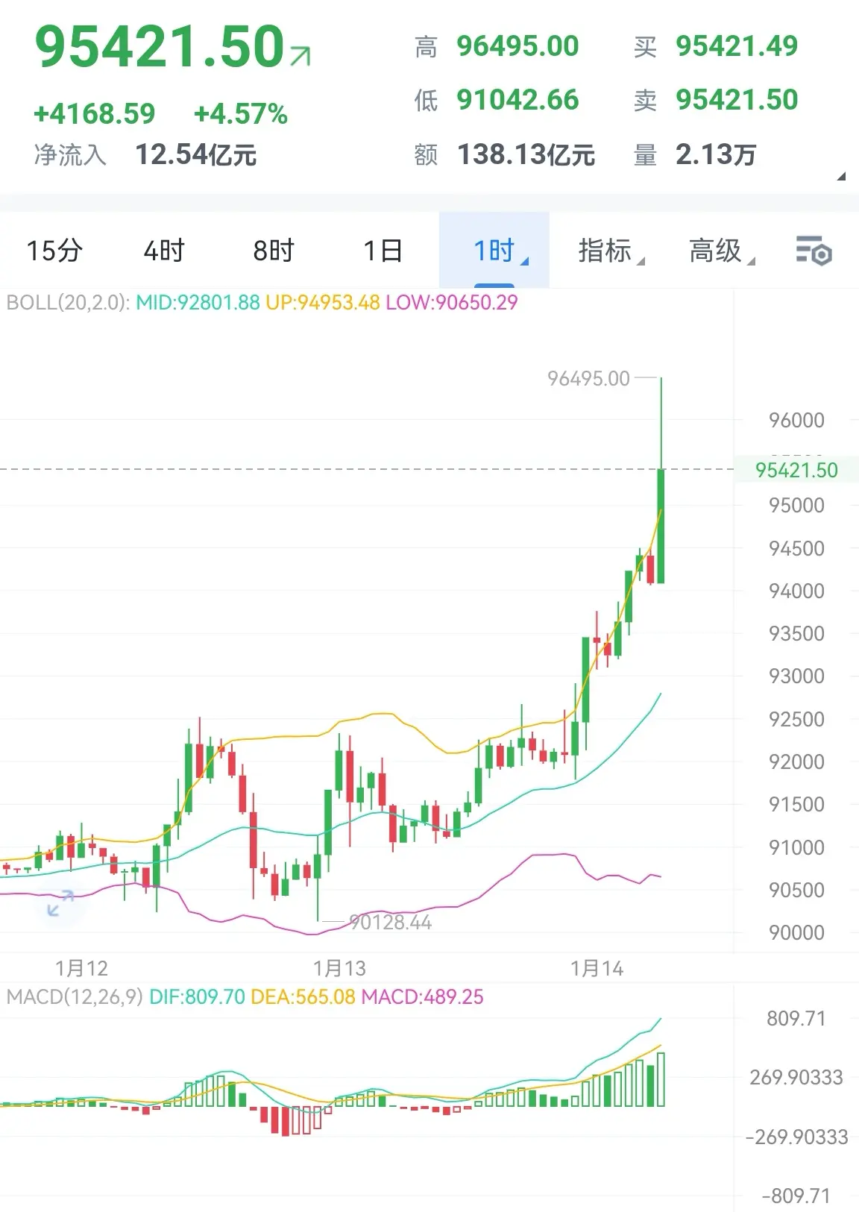Screen dimensions: 859x1212
Task: Switch to the 8时 timeframe tab
Action: tap(274, 251)
